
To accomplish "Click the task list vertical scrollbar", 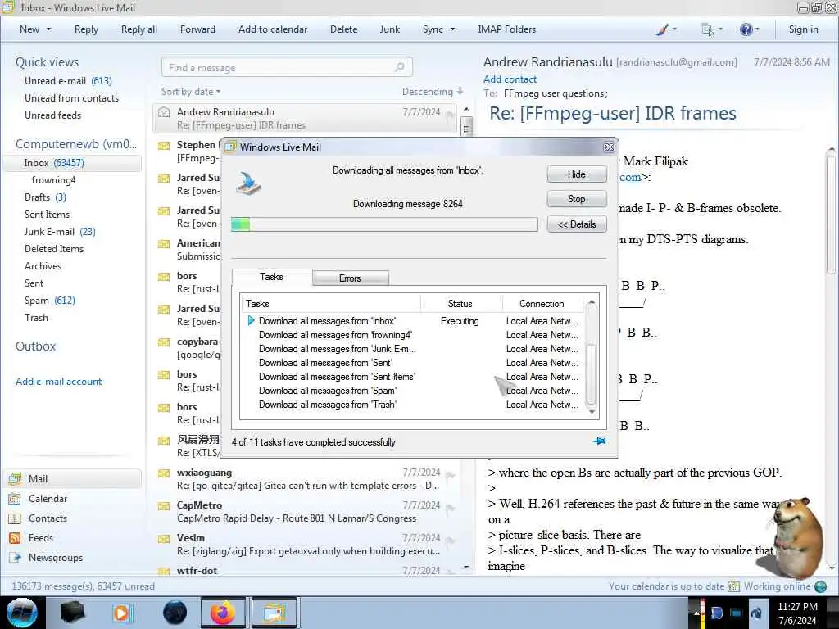I will click(x=592, y=355).
